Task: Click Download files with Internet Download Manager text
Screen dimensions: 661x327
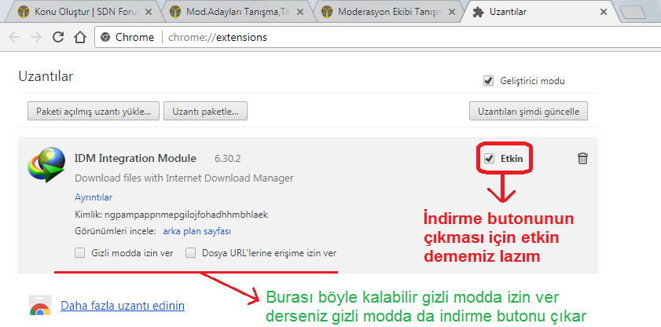Action: pos(184,178)
